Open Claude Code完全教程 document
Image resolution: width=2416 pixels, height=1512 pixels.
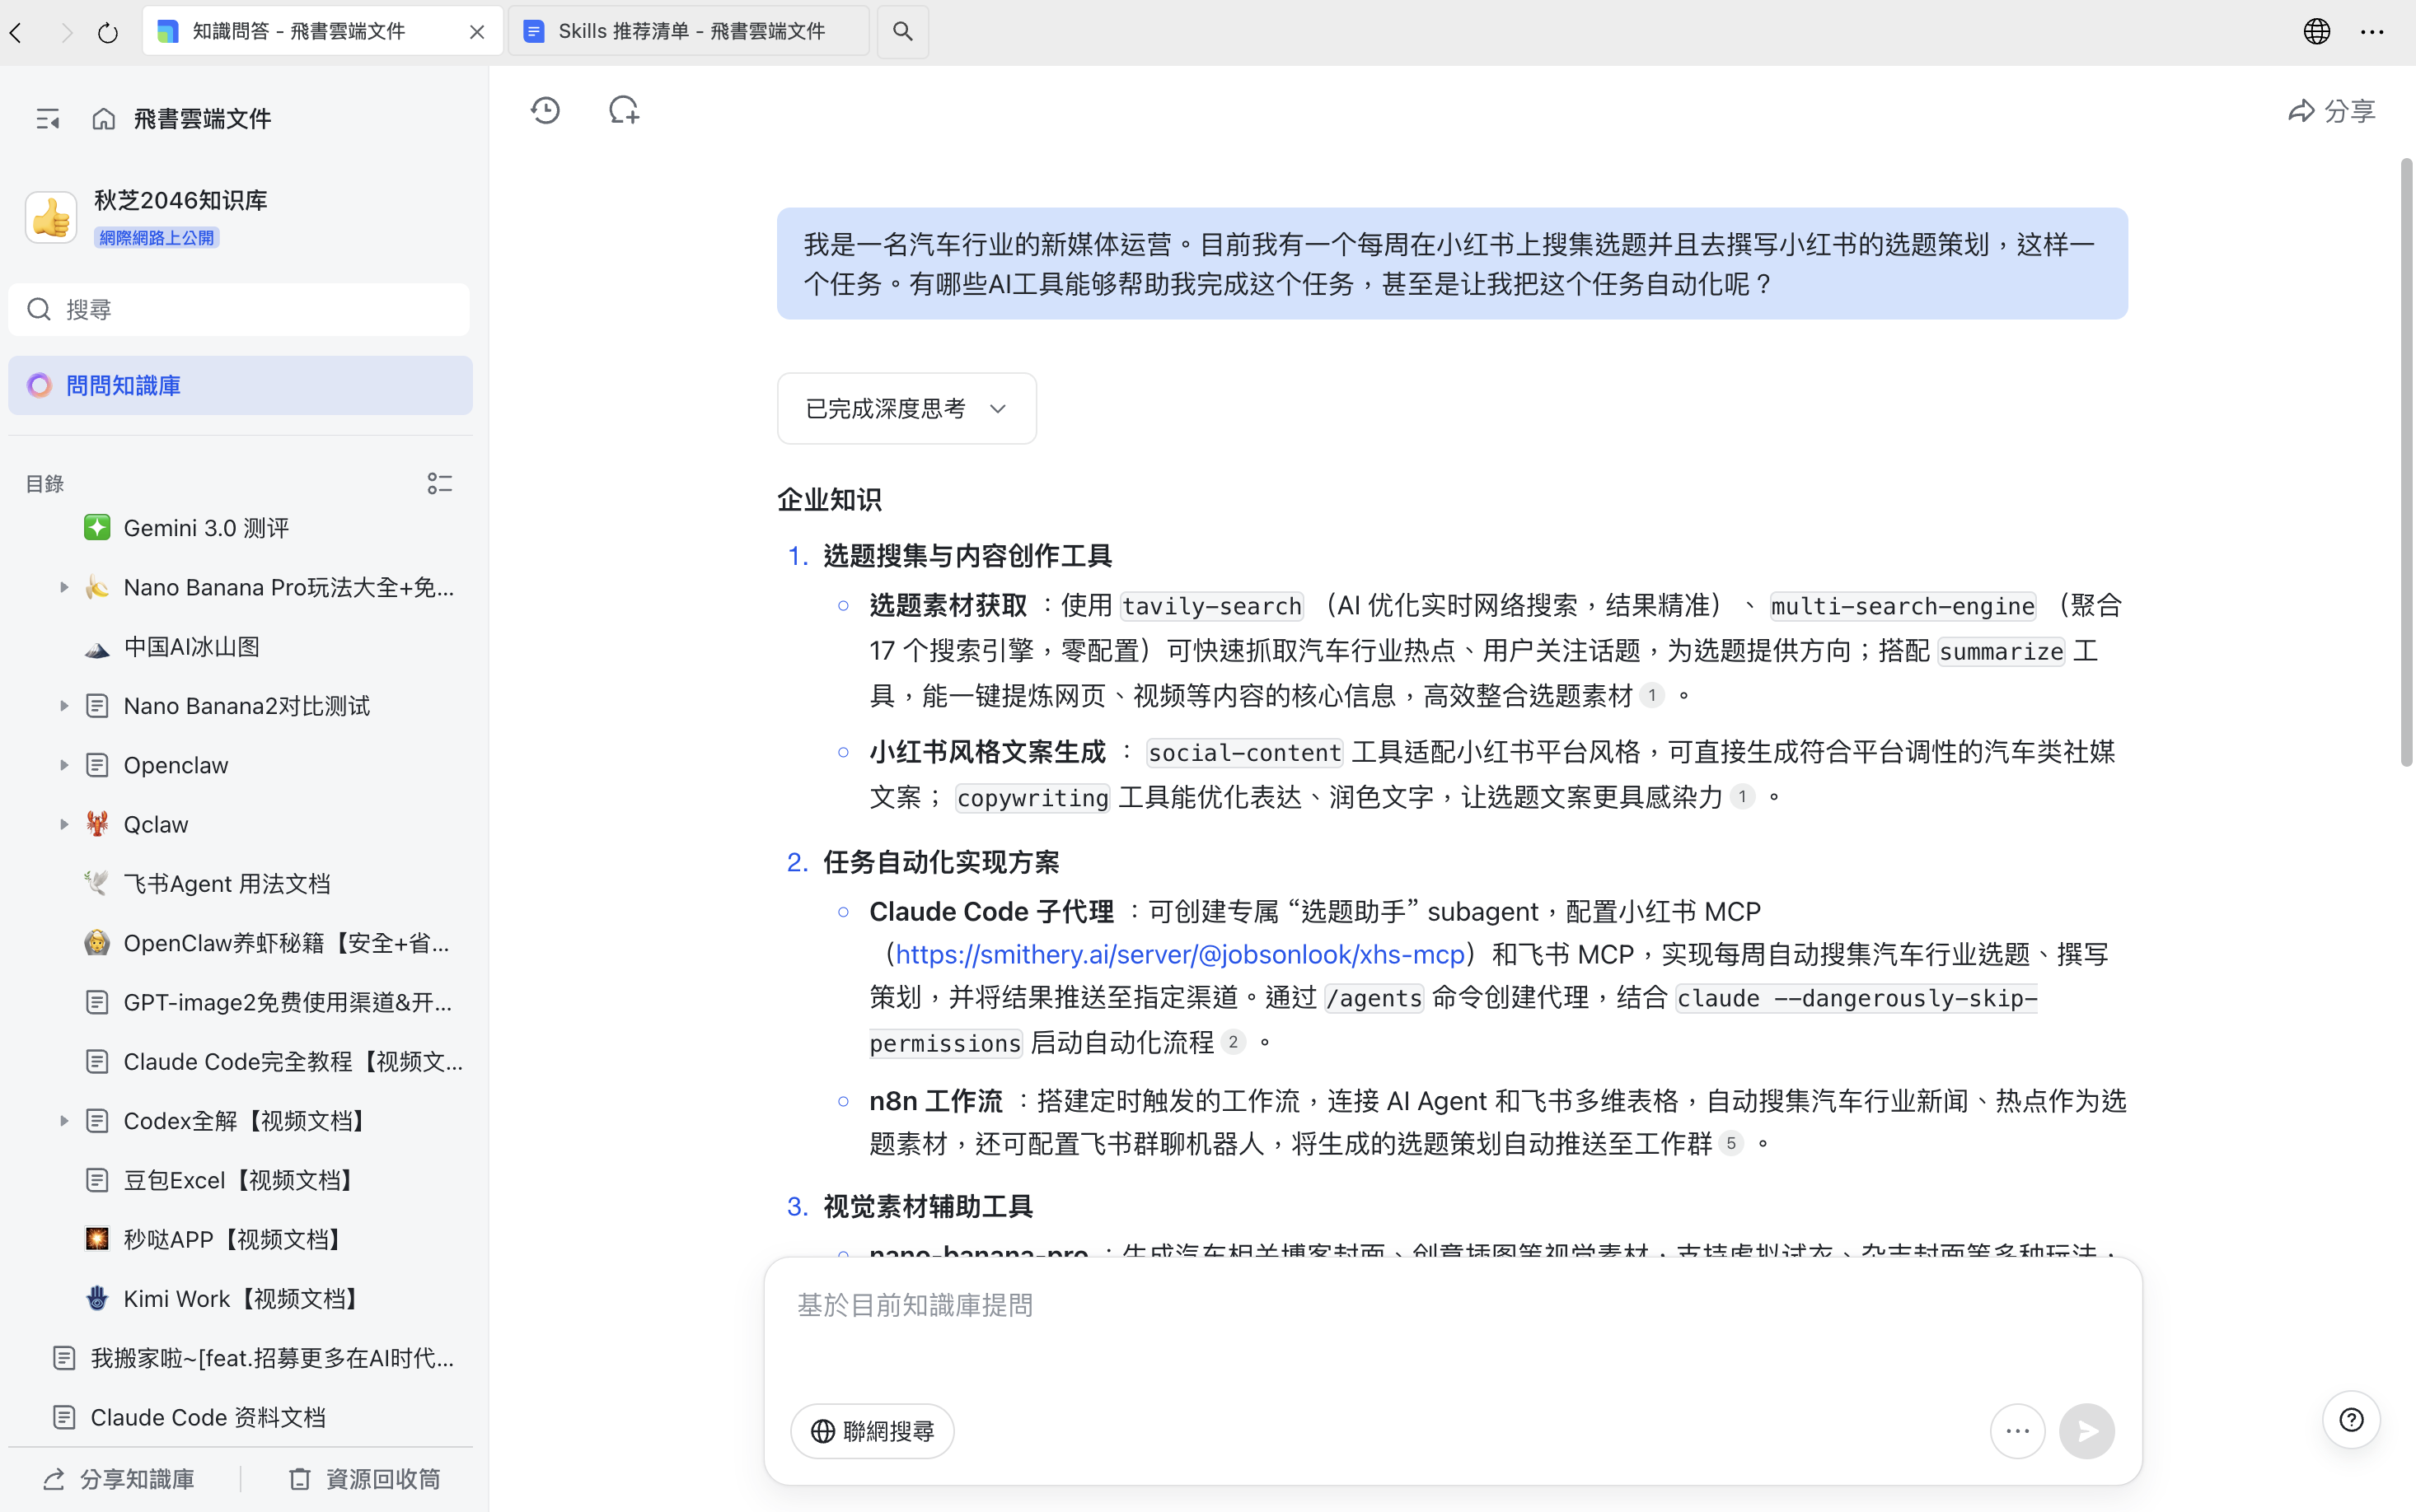click(293, 1061)
